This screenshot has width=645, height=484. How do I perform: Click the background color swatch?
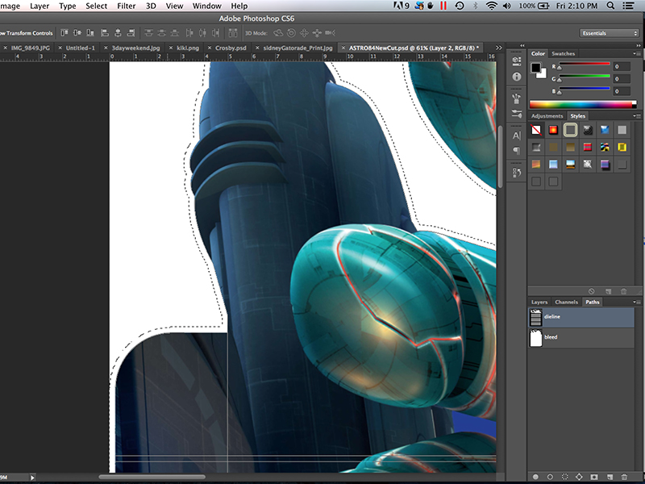(543, 75)
